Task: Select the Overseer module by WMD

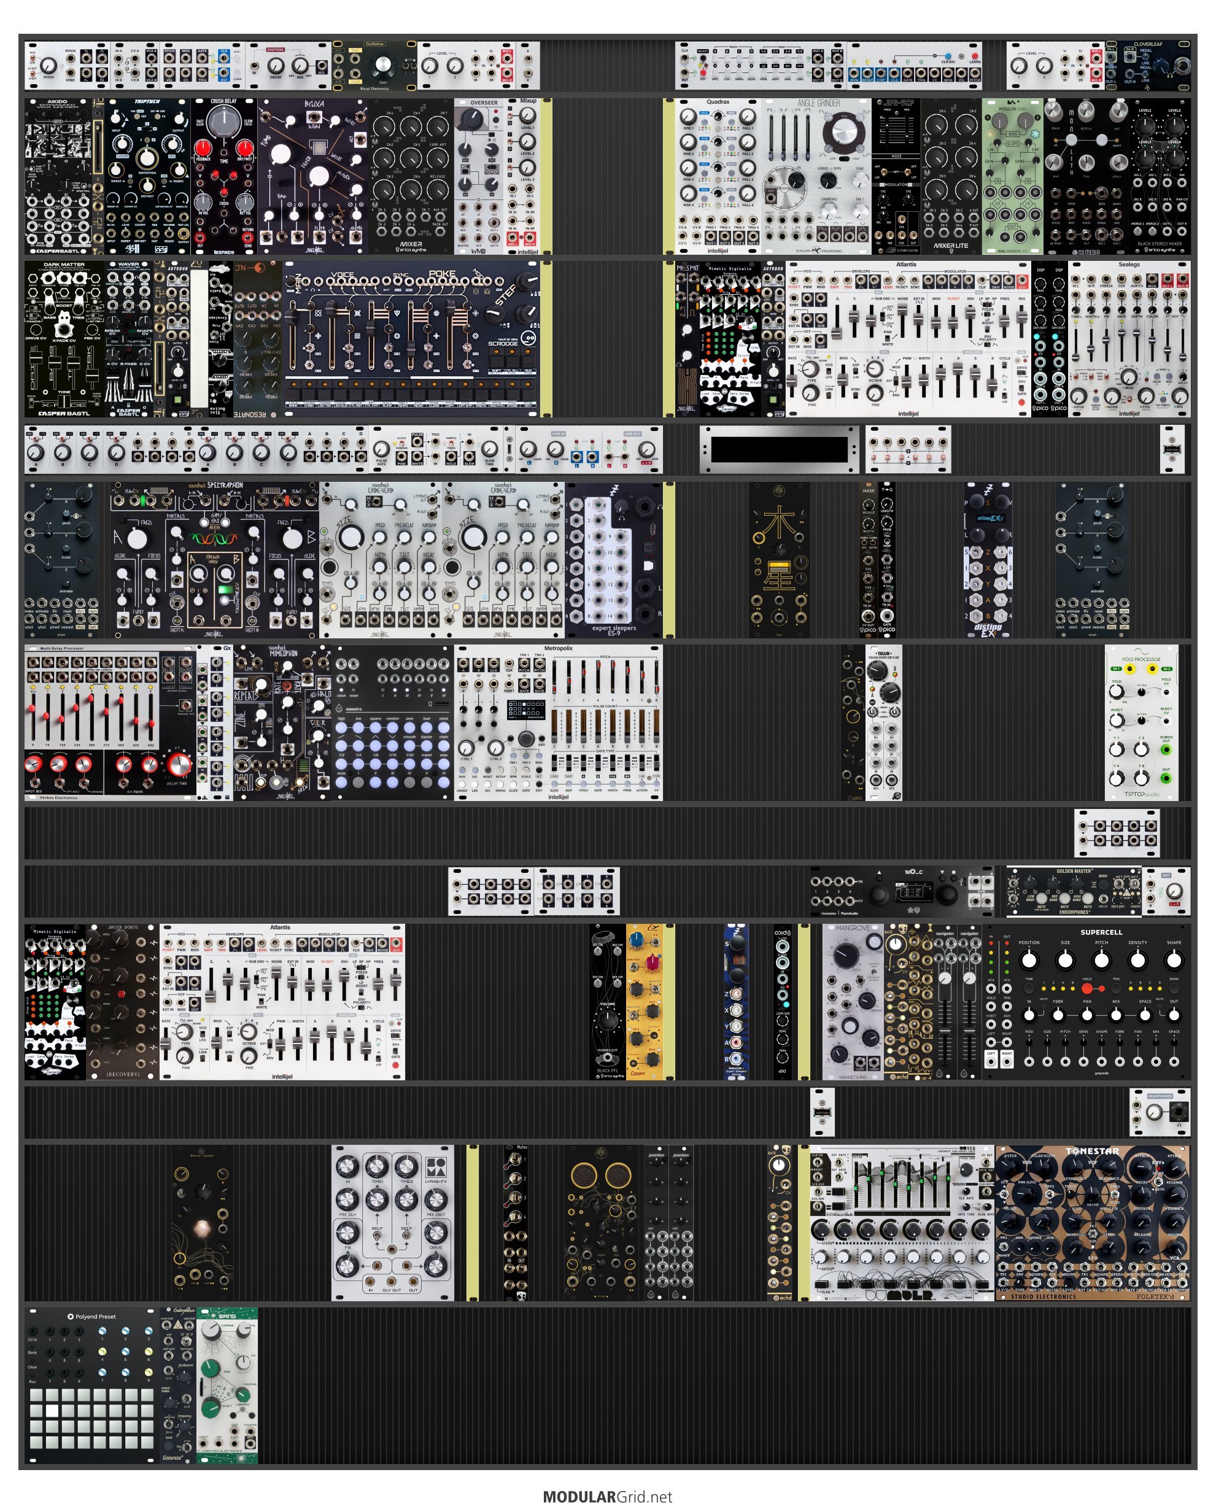Action: pos(479,176)
